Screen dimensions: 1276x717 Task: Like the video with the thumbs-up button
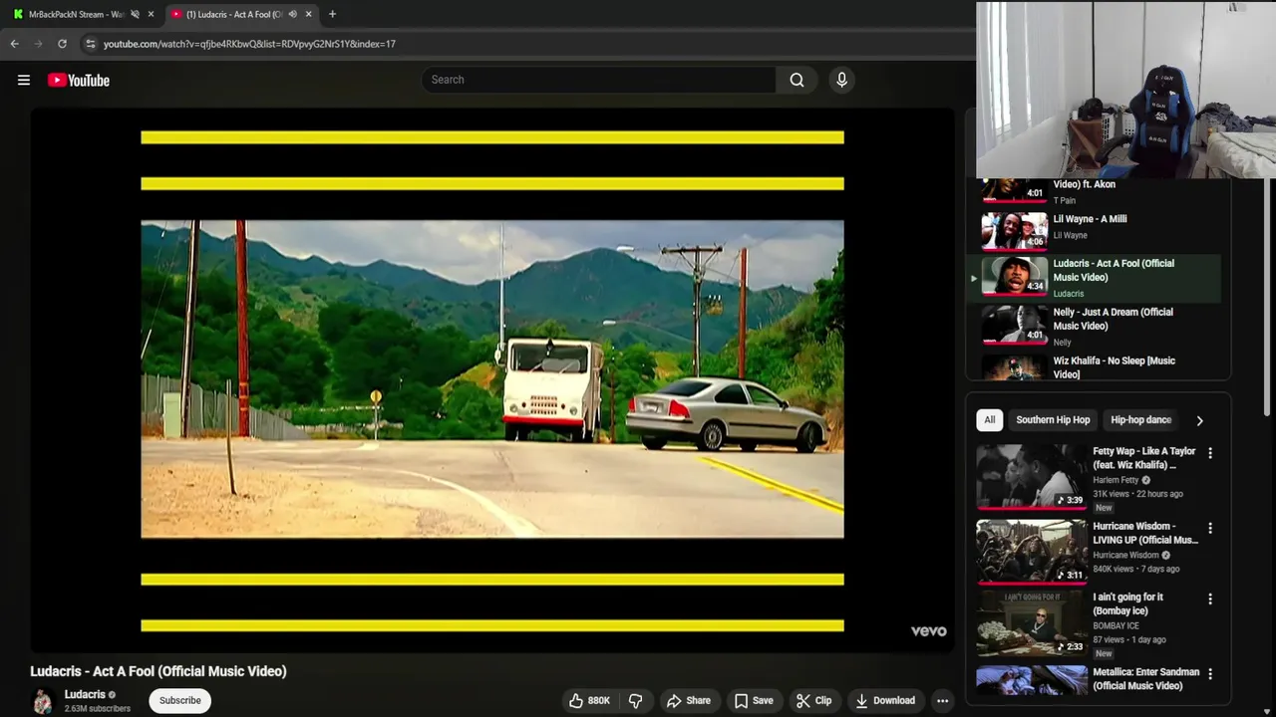[589, 700]
